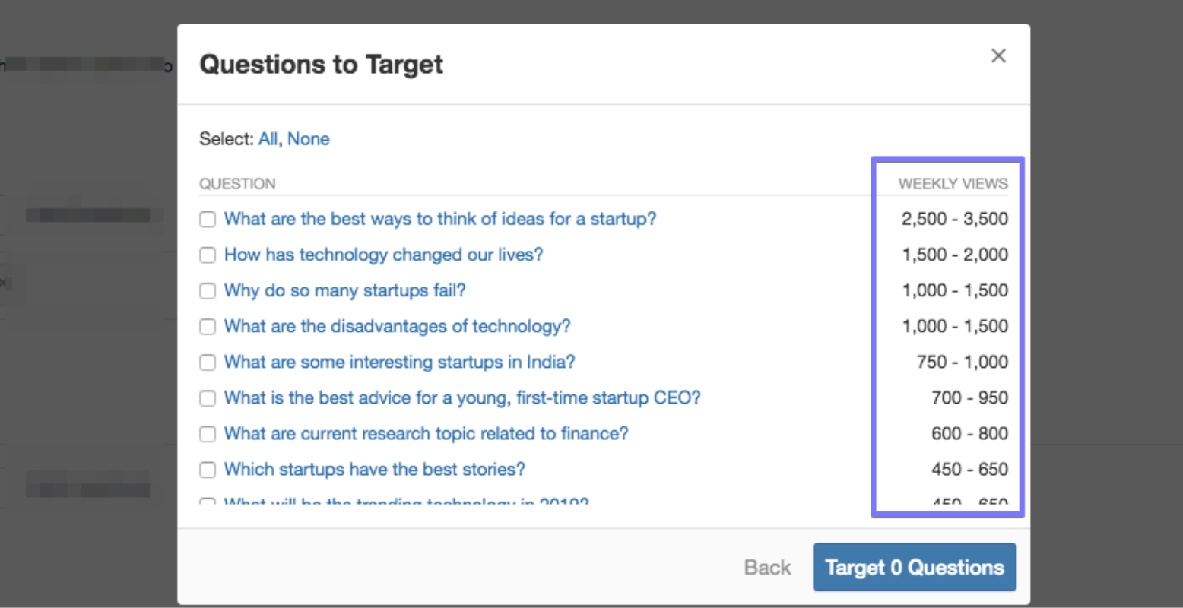
Task: Open 'interesting startups in India' question link
Action: coord(399,362)
